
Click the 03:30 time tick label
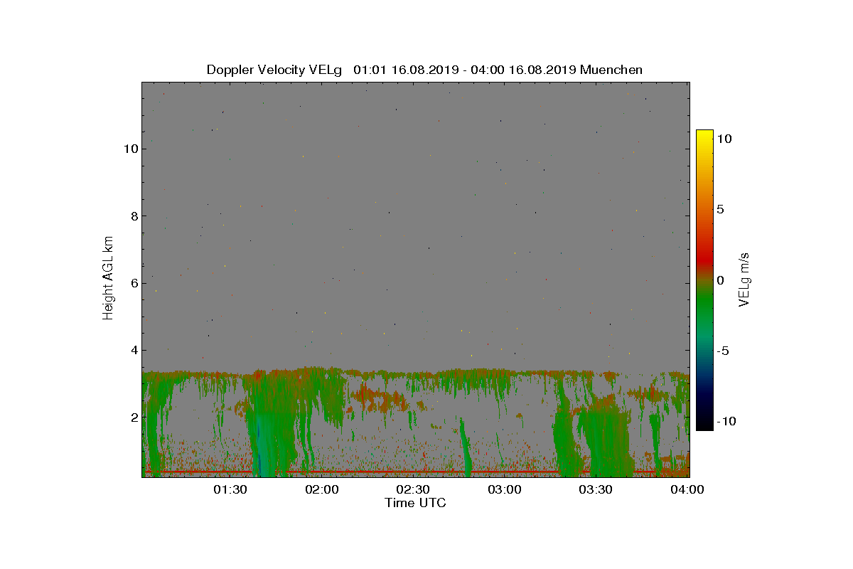(596, 490)
